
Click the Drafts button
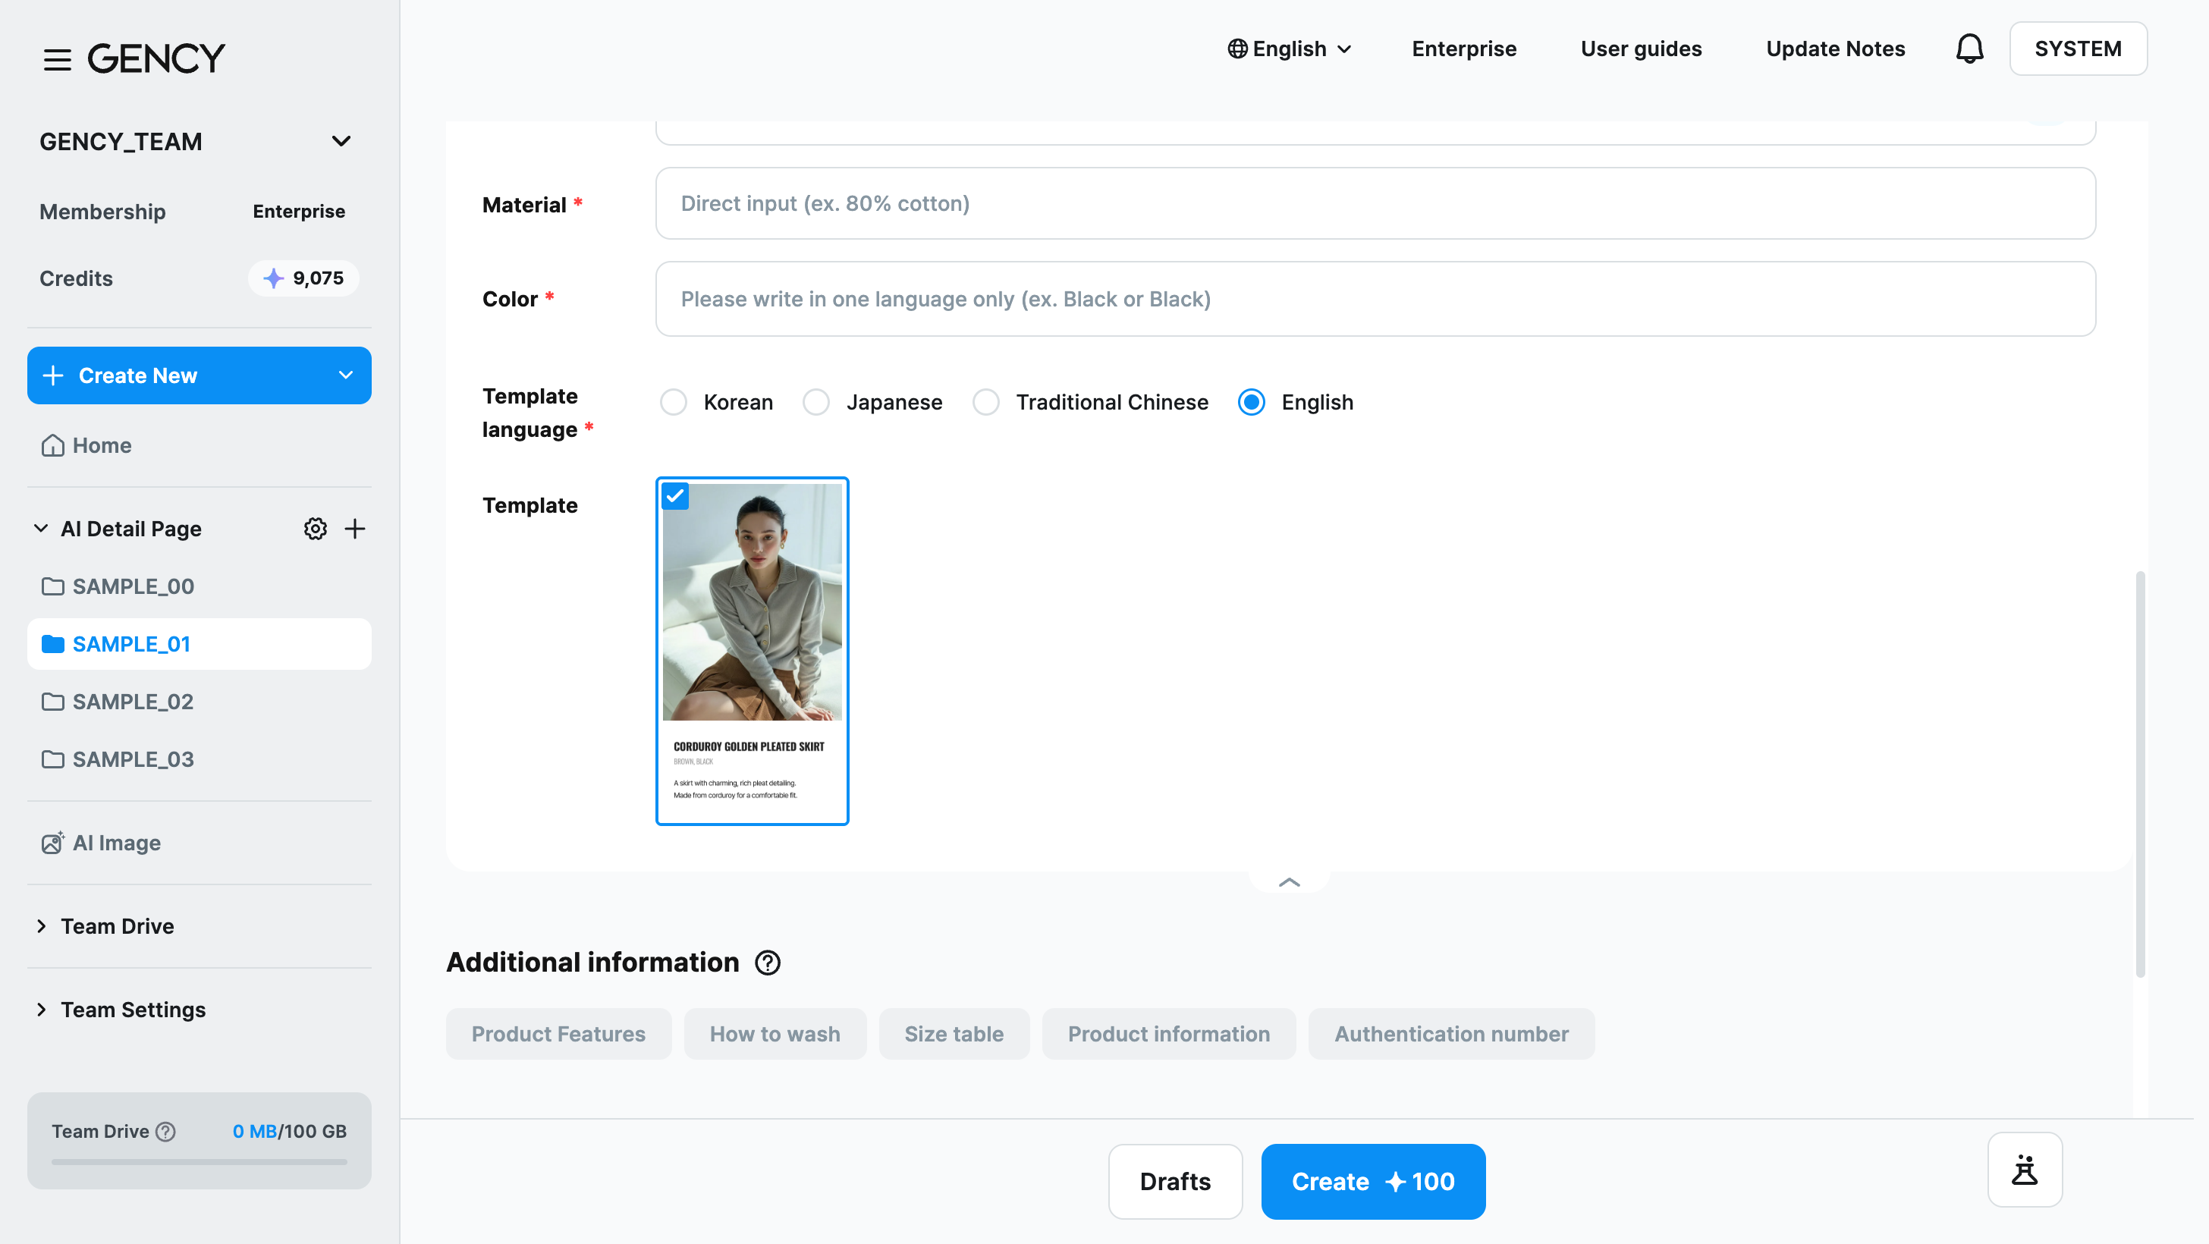coord(1175,1181)
